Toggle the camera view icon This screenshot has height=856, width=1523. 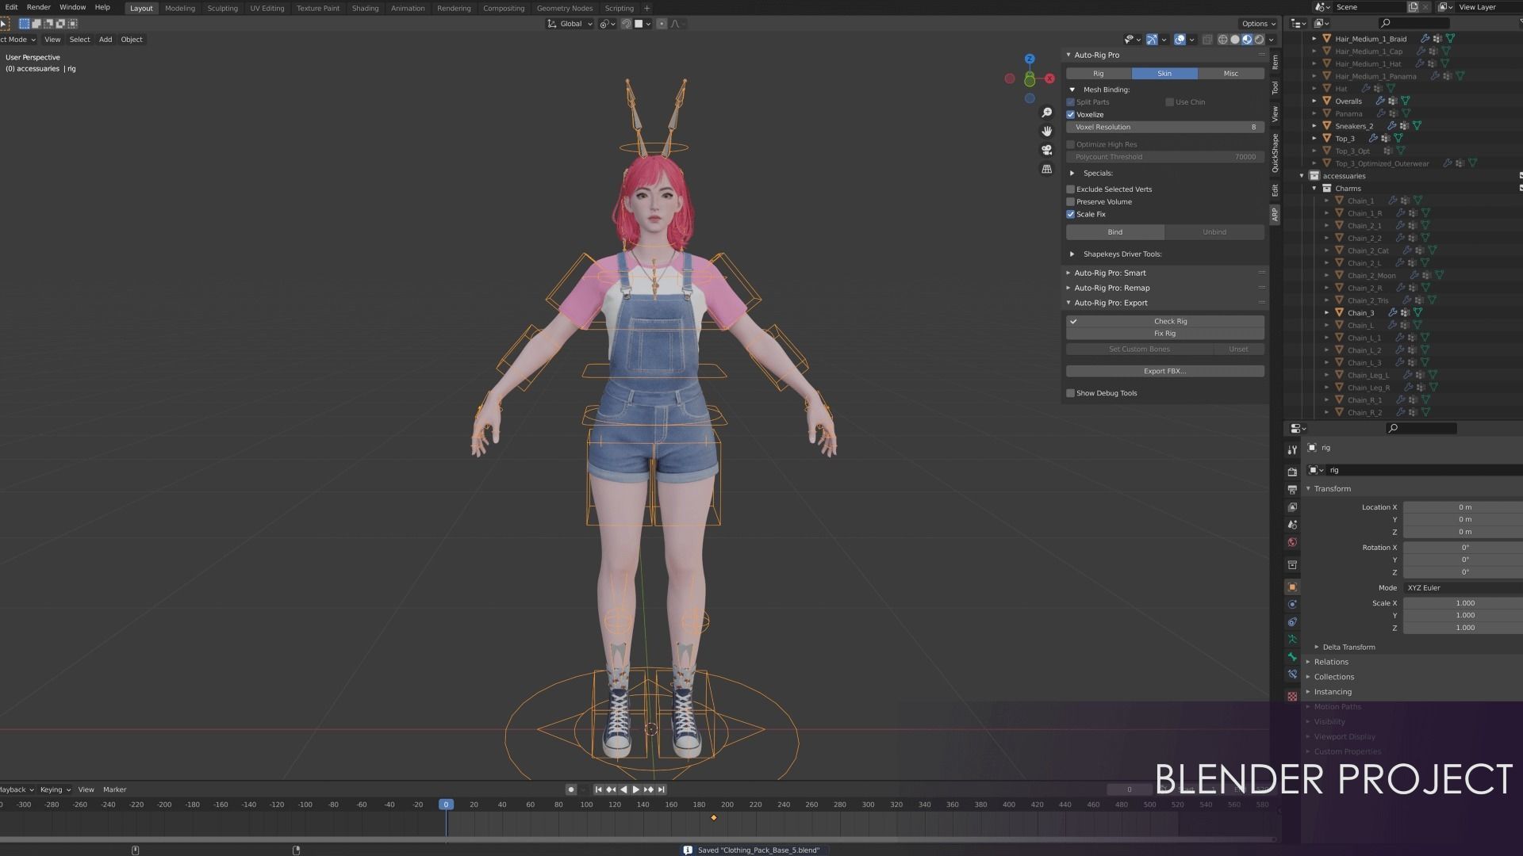pyautogui.click(x=1047, y=150)
